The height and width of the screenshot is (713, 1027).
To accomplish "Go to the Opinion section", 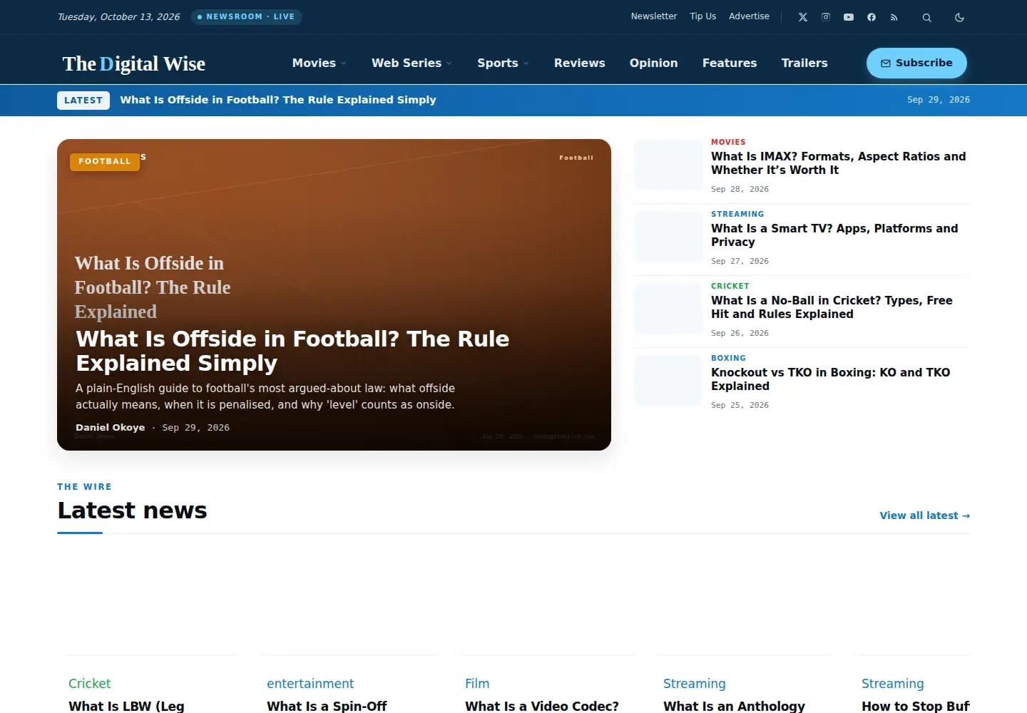I will click(654, 63).
